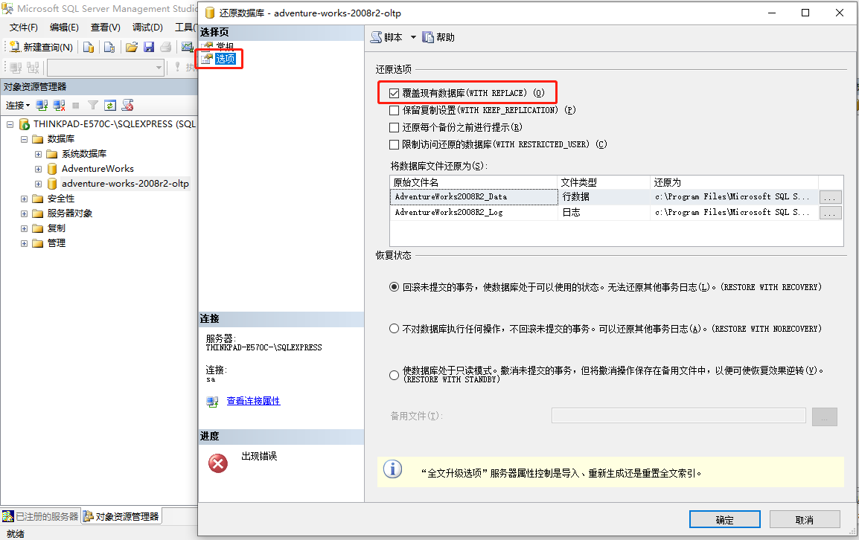Open the 连接 dropdown in Object Explorer

click(x=18, y=105)
